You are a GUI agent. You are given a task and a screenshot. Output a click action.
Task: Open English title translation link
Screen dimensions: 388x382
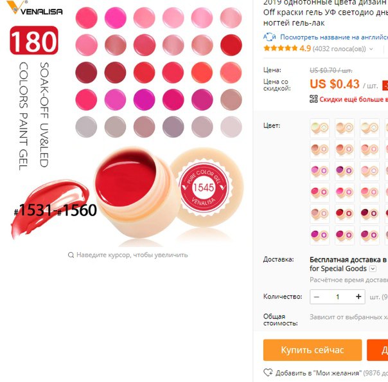coord(334,37)
